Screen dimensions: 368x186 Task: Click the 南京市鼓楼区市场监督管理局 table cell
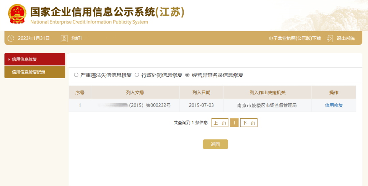pos(267,105)
